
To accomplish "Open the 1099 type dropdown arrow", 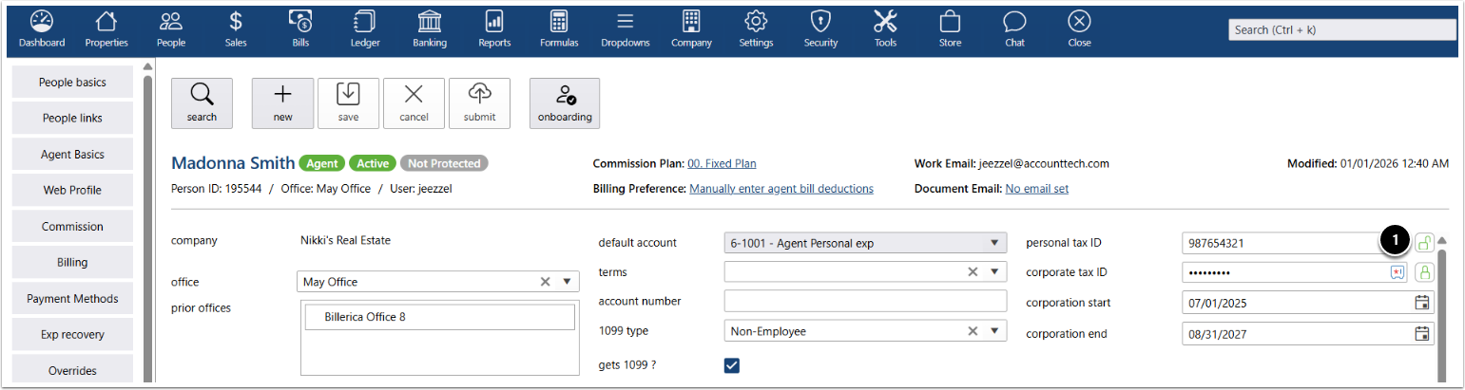I will pyautogui.click(x=993, y=331).
